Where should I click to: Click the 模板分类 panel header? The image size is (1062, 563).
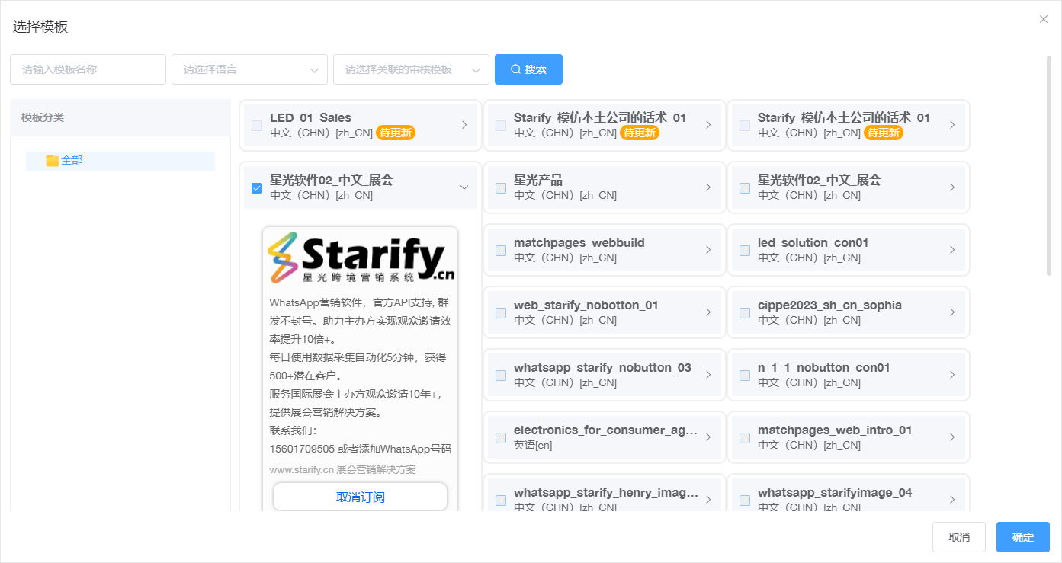tap(120, 117)
